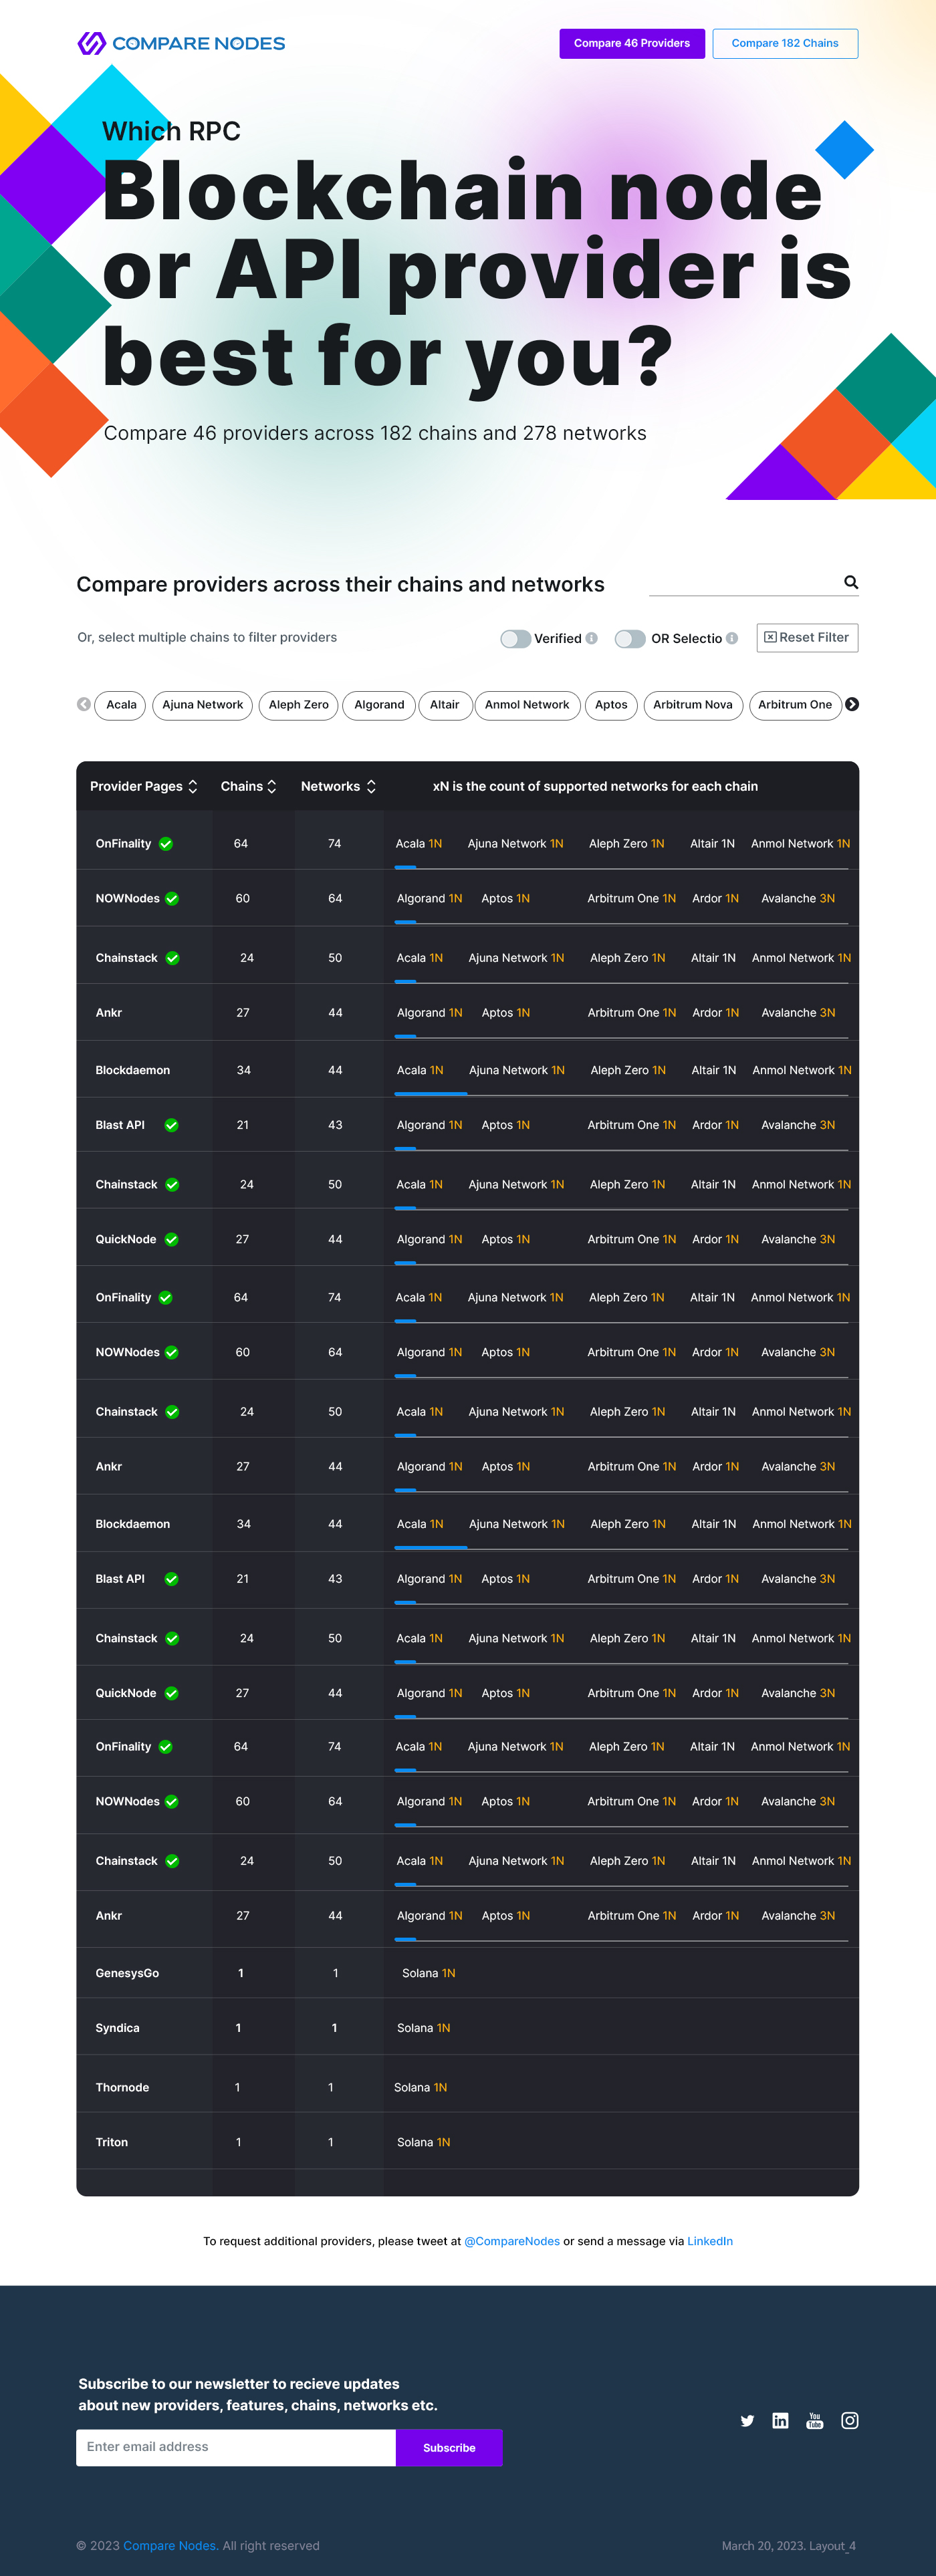
Task: Open the @CompareNodes Twitter link
Action: coord(511,2241)
